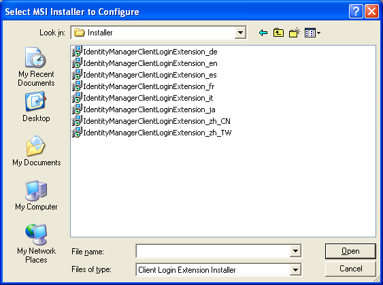Browse My Computer place

pyautogui.click(x=36, y=195)
